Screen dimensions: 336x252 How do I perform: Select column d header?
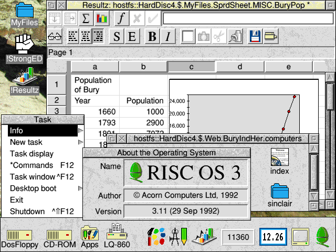240,67
